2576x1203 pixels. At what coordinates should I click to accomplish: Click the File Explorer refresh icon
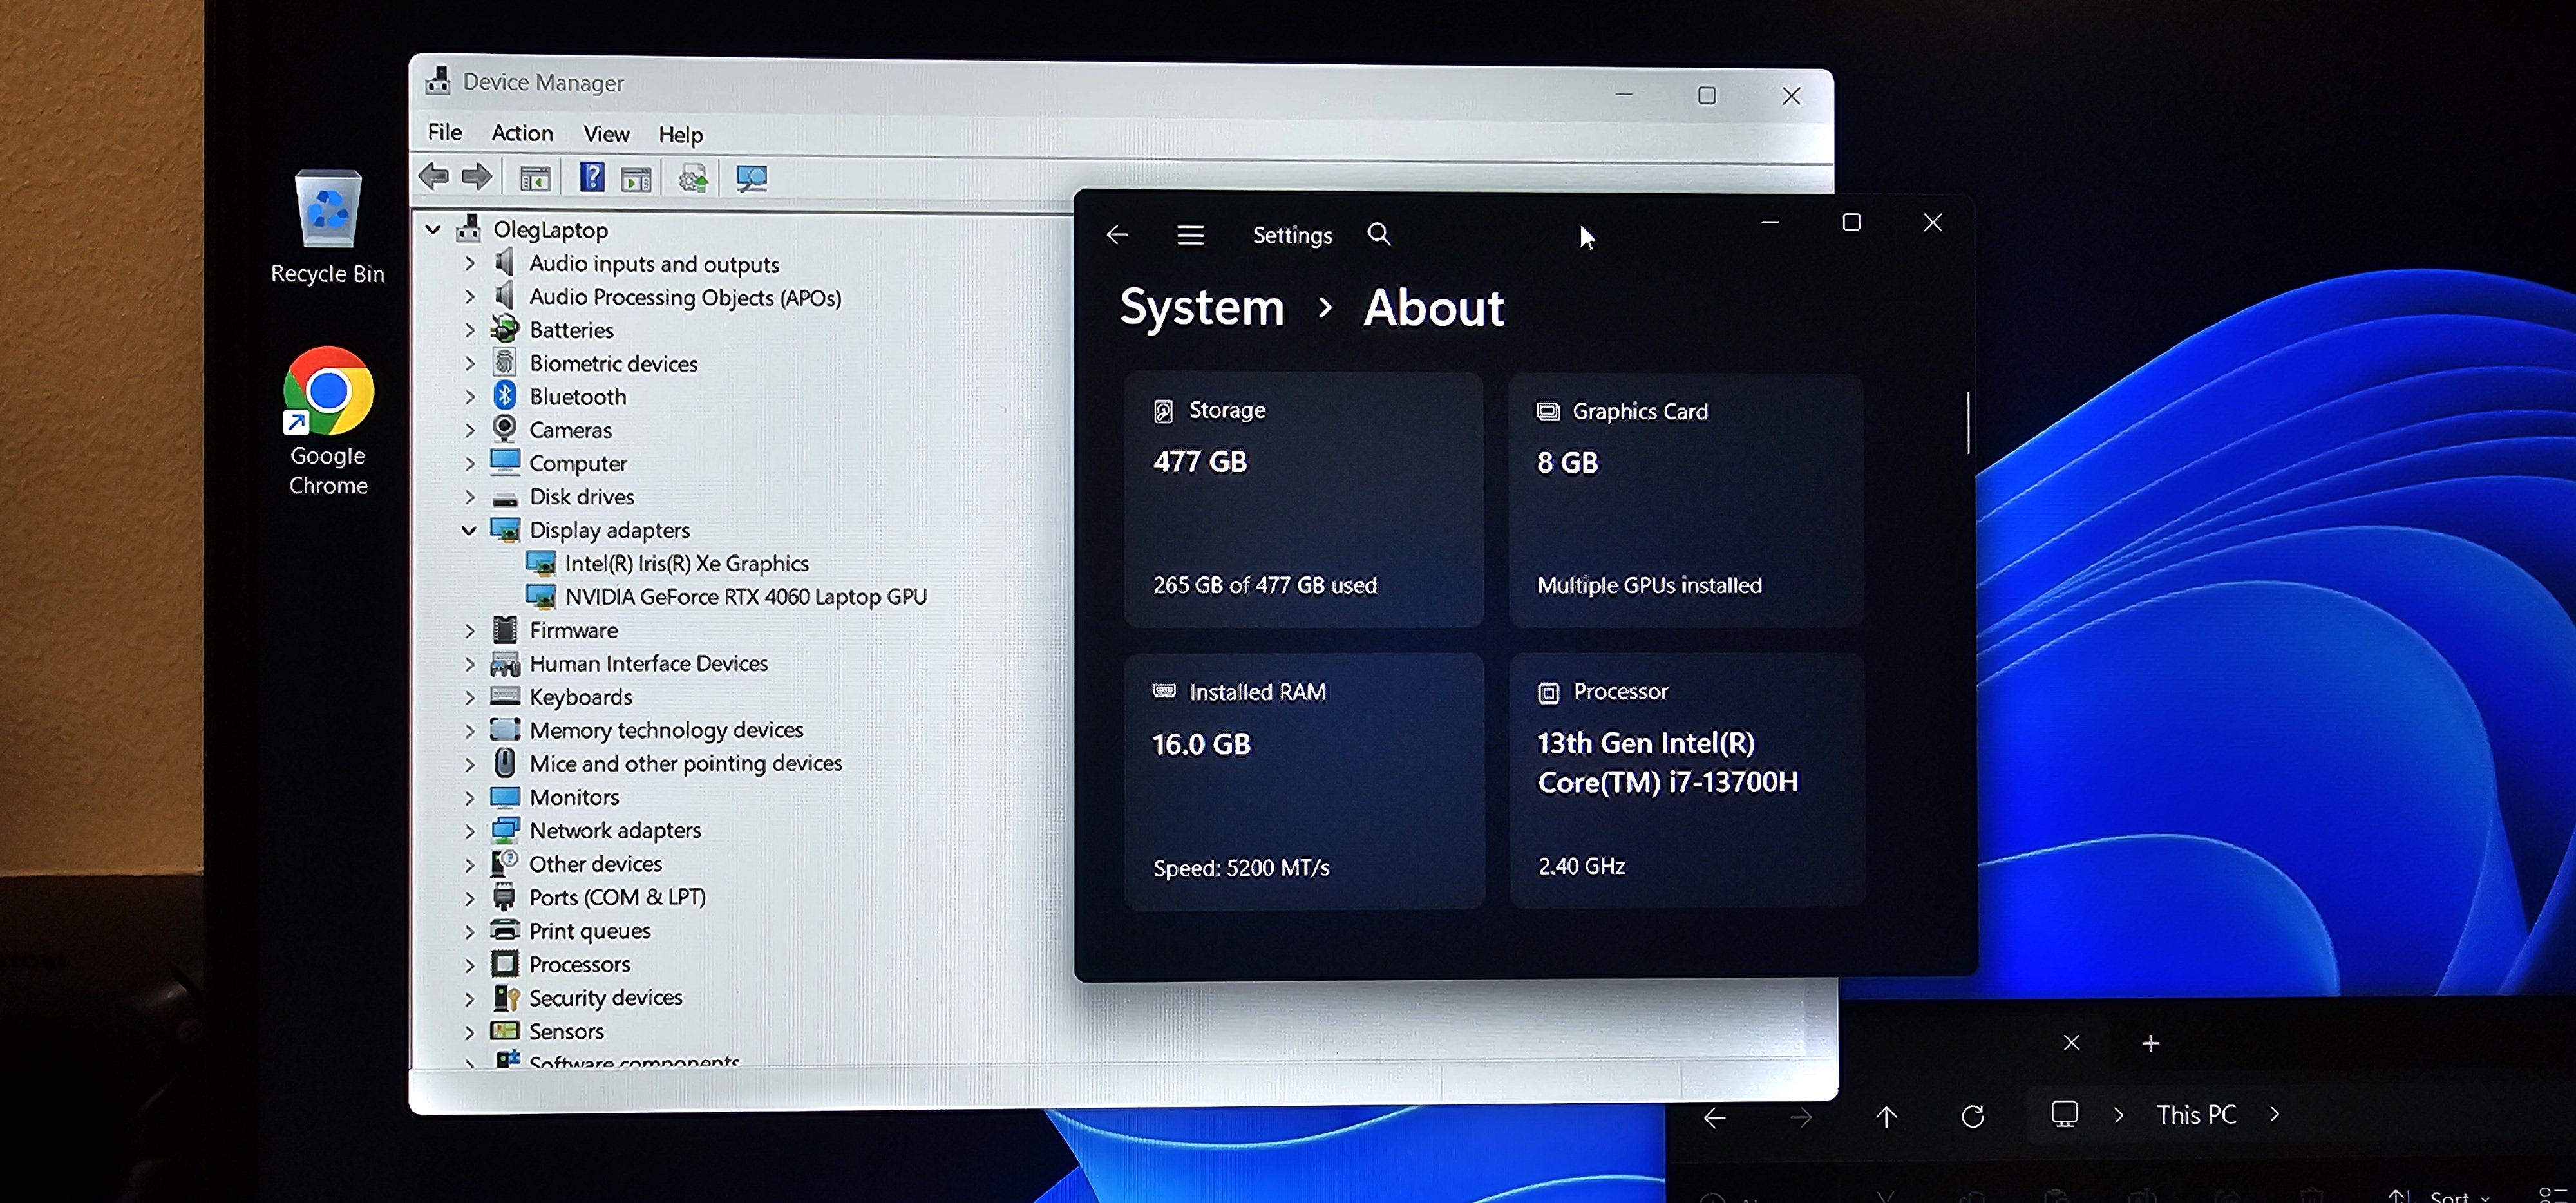coord(1972,1116)
